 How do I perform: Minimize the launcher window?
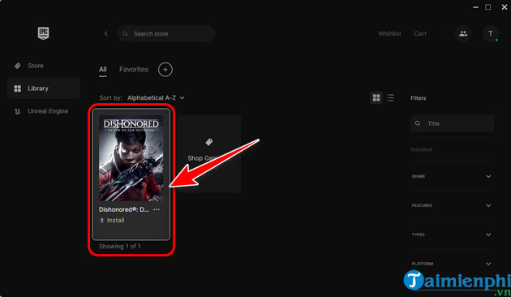click(475, 7)
